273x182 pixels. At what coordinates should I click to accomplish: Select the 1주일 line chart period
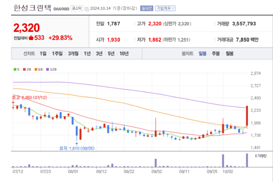coord(57,54)
